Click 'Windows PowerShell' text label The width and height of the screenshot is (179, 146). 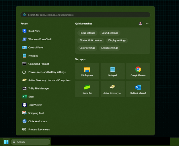[x=40, y=39]
